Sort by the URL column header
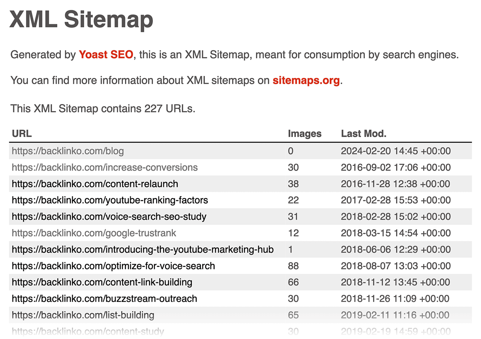Image resolution: width=481 pixels, height=339 pixels. (22, 134)
